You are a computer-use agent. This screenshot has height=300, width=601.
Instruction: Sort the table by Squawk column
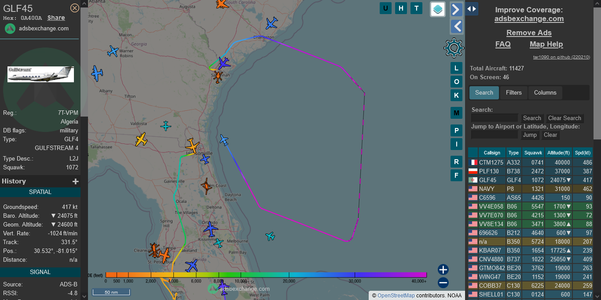pyautogui.click(x=533, y=153)
